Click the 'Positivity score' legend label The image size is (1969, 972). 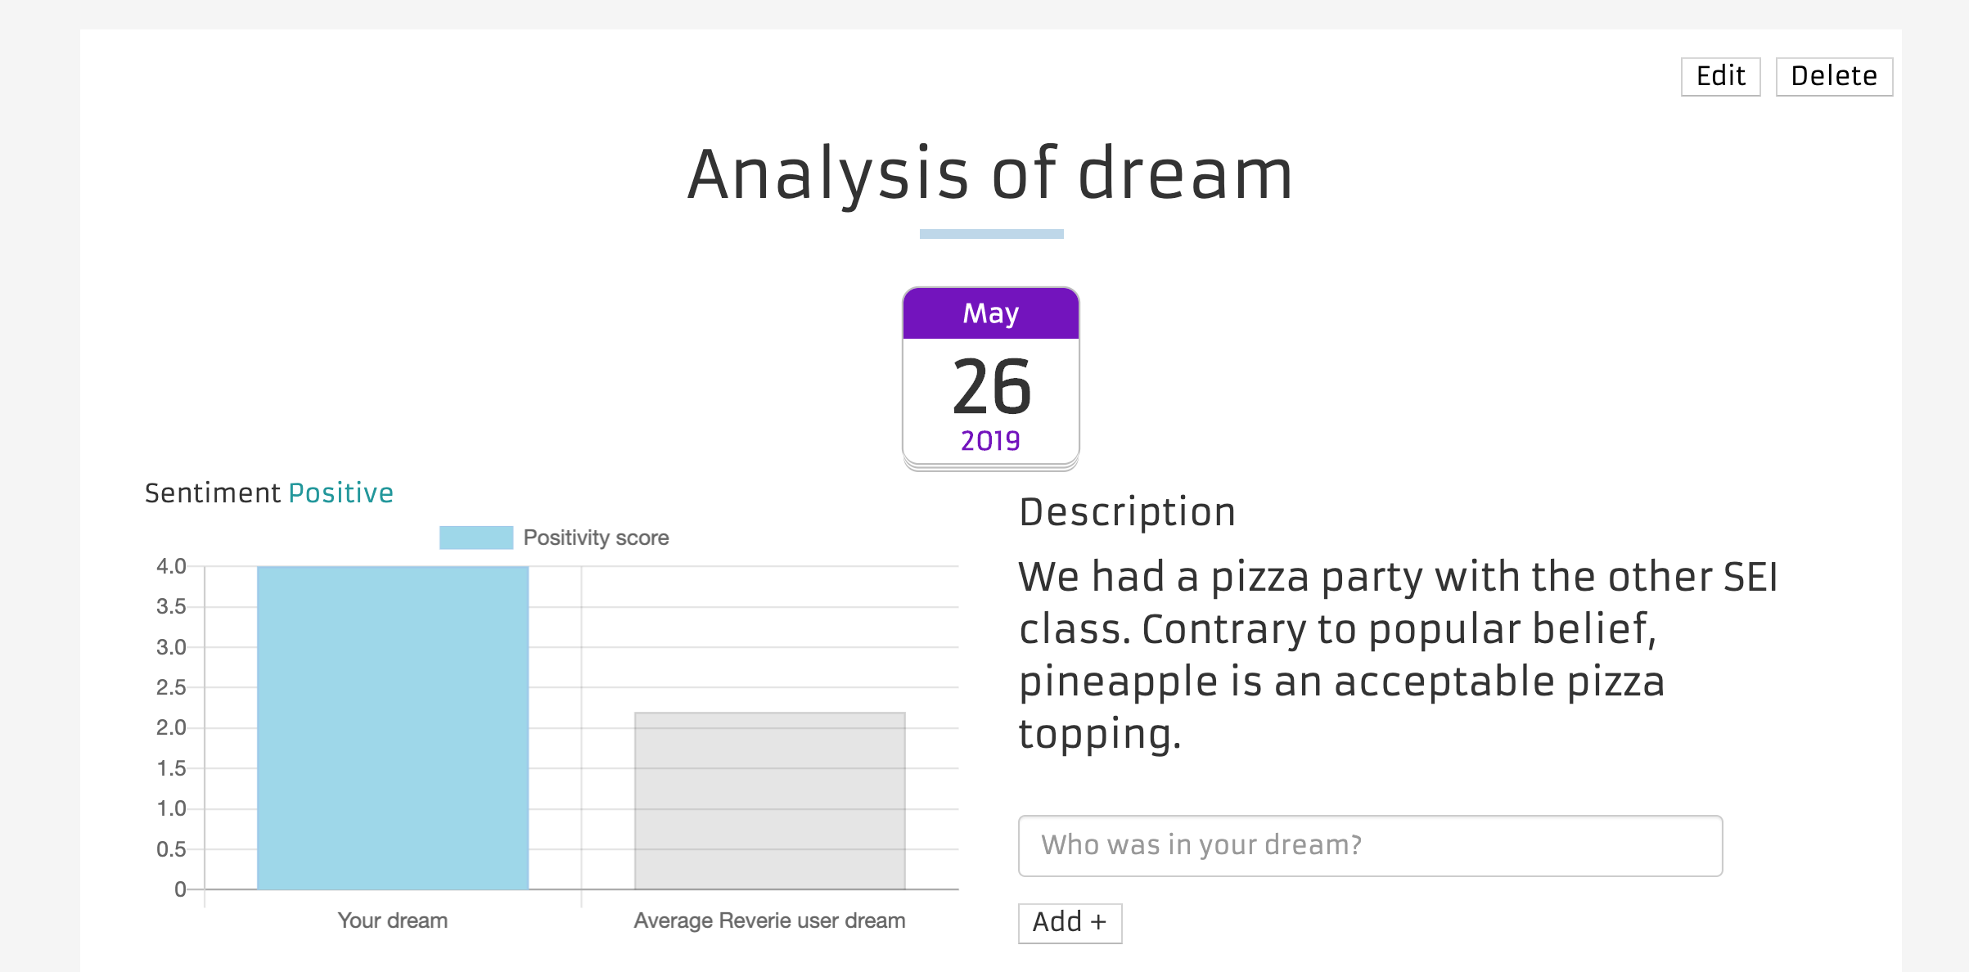coord(596,538)
